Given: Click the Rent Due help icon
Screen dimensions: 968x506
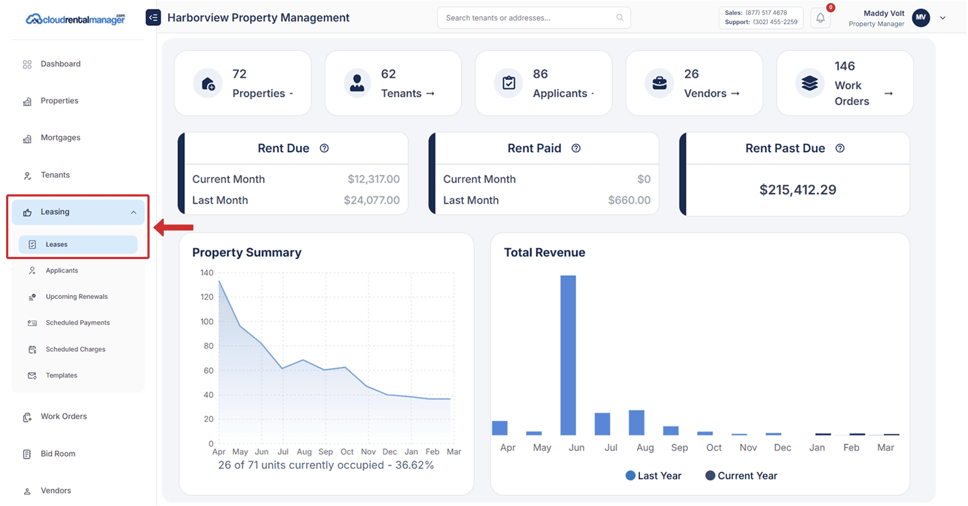Looking at the screenshot, I should click(x=324, y=148).
